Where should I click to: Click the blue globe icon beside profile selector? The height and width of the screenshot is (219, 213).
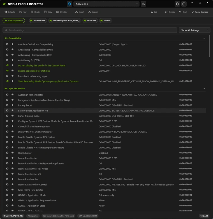point(69,4)
